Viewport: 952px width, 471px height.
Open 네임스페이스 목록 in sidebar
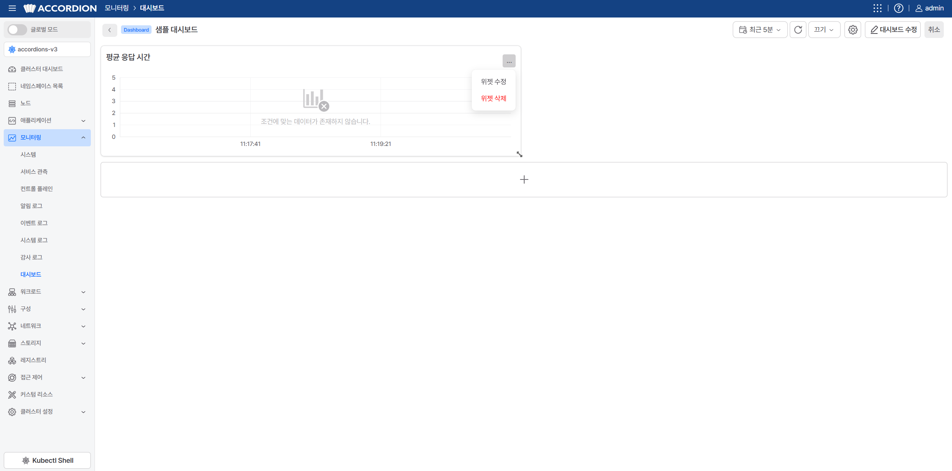47,86
